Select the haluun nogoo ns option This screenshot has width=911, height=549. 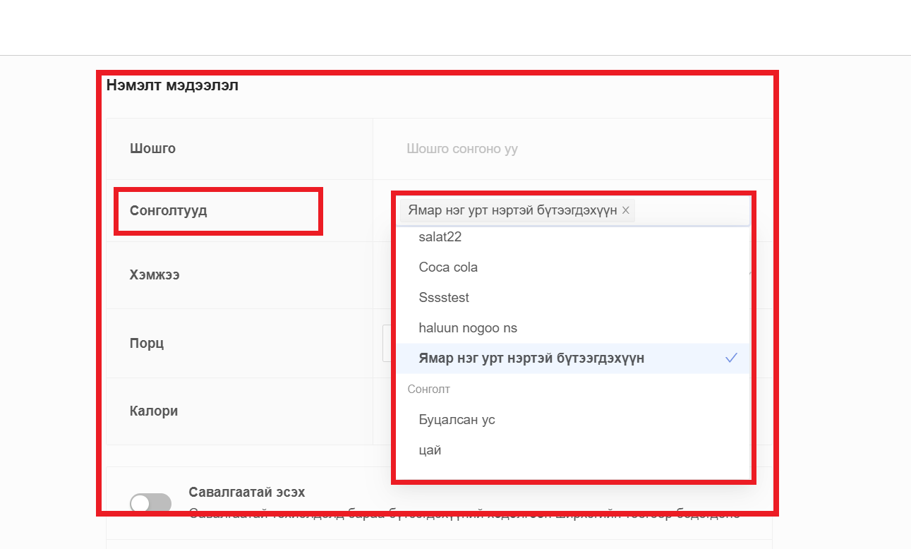468,328
